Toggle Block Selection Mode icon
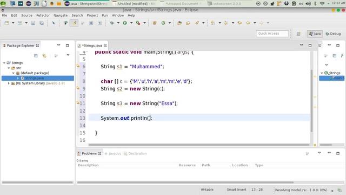Image resolution: width=346 pixels, height=195 pixels. [91, 23]
